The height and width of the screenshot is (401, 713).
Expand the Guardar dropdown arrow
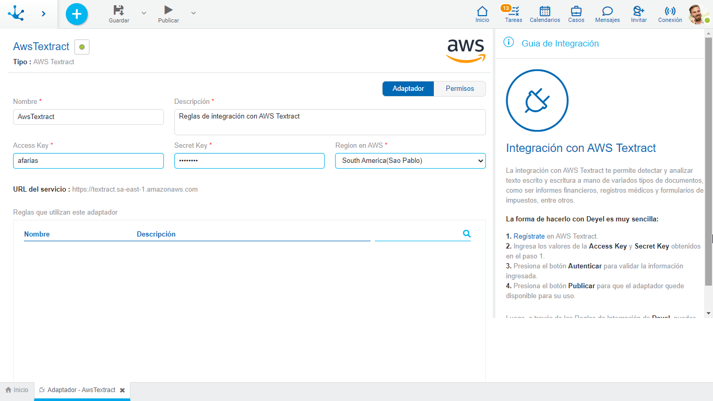click(x=144, y=13)
